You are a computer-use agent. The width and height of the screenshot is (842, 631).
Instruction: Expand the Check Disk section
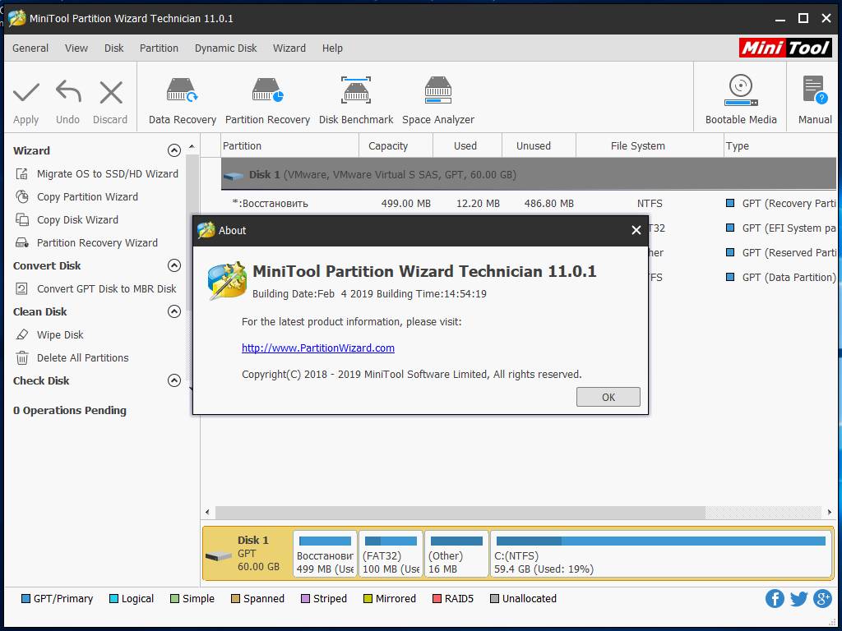point(173,380)
